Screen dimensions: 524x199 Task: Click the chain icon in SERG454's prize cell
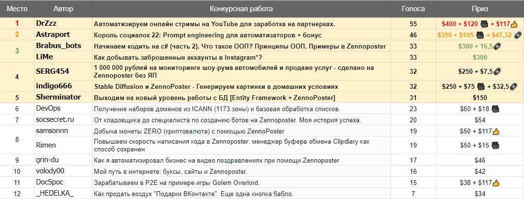[497, 71]
